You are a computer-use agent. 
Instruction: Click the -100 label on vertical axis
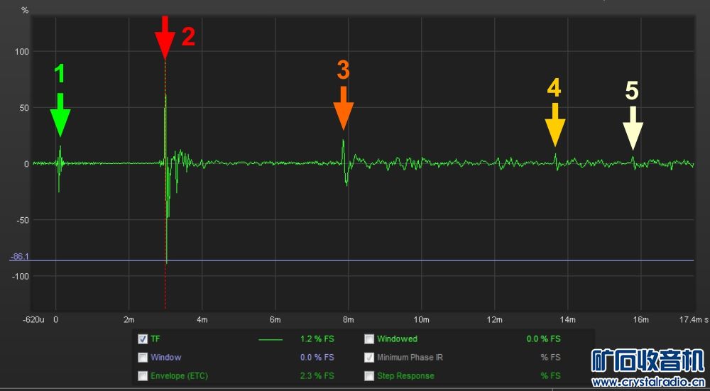(22, 276)
